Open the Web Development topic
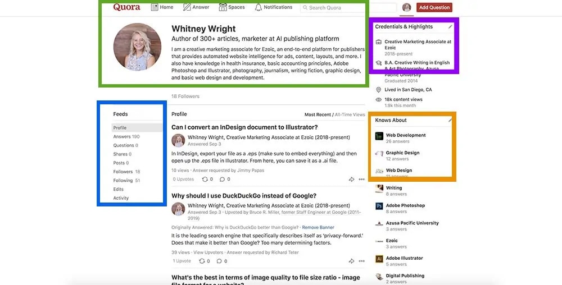562x285 pixels. click(406, 136)
